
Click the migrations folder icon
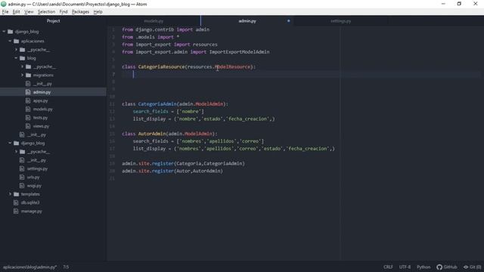pyautogui.click(x=29, y=76)
